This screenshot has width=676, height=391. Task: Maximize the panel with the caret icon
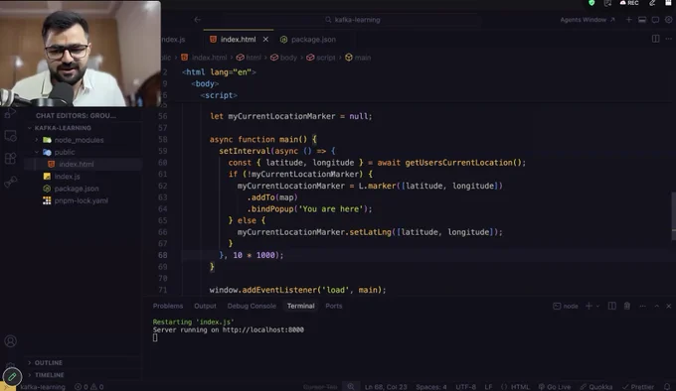coord(656,306)
